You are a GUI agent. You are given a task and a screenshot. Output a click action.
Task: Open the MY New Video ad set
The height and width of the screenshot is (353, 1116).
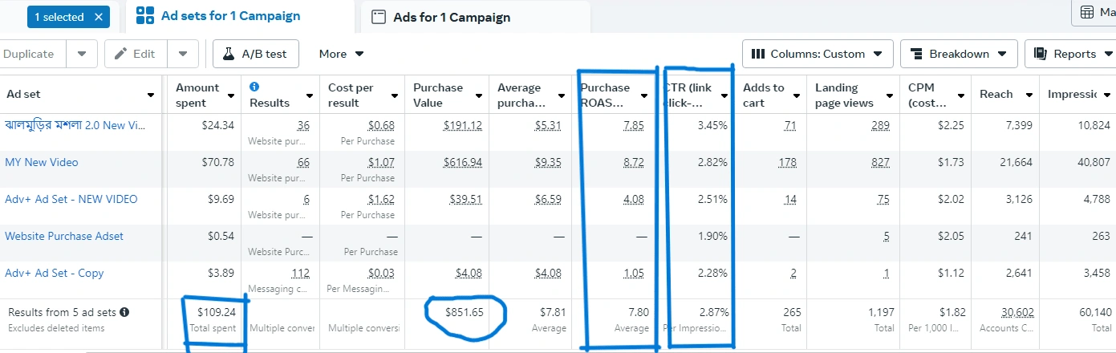(x=42, y=162)
